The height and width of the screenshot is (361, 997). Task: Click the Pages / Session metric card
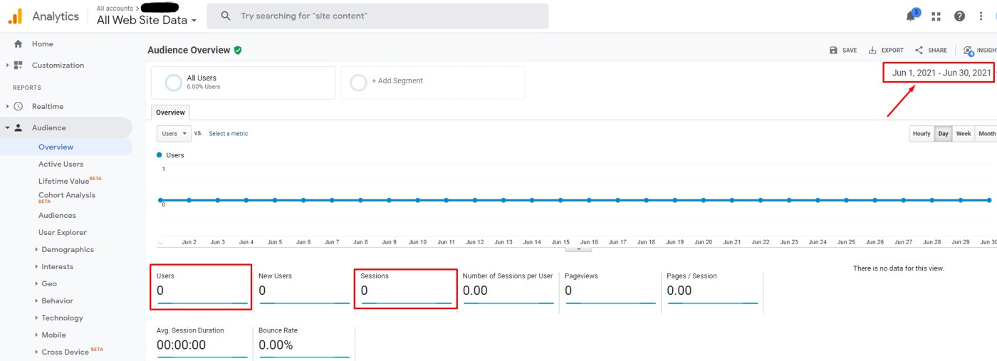coord(712,287)
